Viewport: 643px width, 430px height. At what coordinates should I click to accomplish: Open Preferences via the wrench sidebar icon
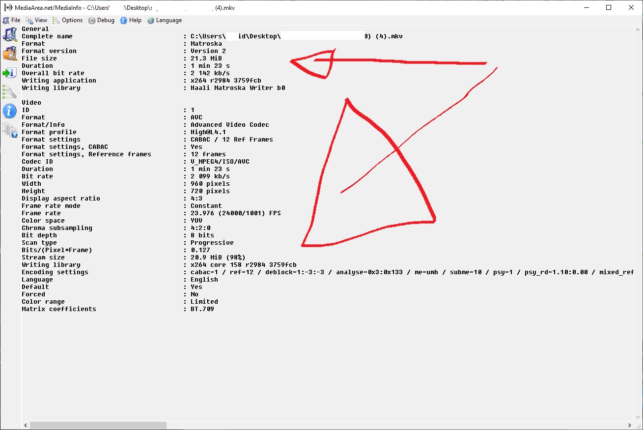[10, 92]
